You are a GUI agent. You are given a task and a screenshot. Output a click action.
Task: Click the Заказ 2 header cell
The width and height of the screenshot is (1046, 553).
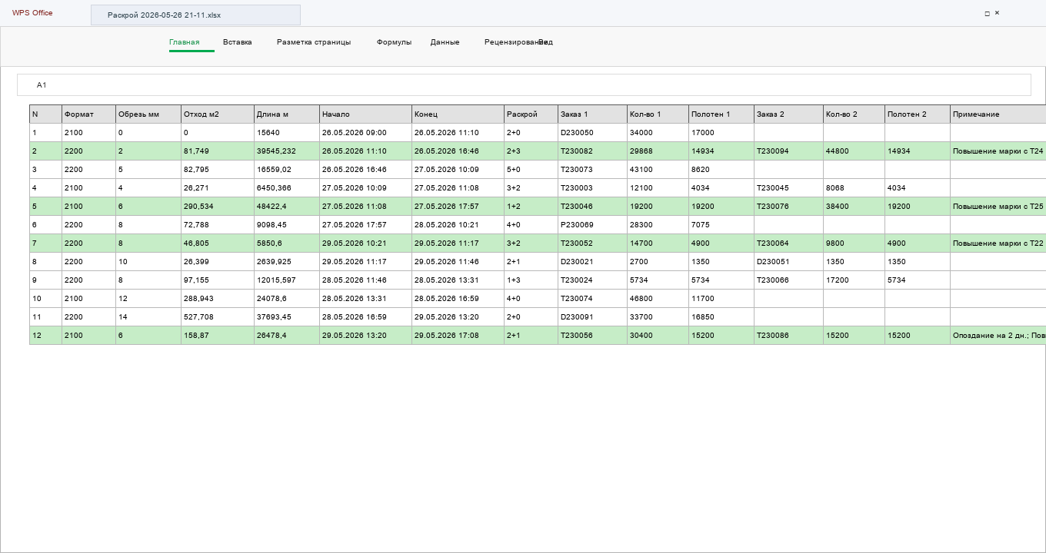tap(788, 114)
